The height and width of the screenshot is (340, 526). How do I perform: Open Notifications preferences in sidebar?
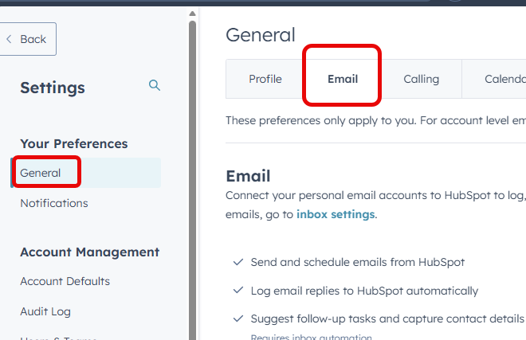pos(54,203)
